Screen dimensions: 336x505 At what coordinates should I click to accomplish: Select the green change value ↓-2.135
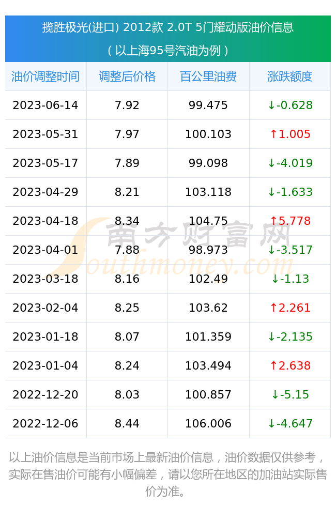pyautogui.click(x=291, y=337)
